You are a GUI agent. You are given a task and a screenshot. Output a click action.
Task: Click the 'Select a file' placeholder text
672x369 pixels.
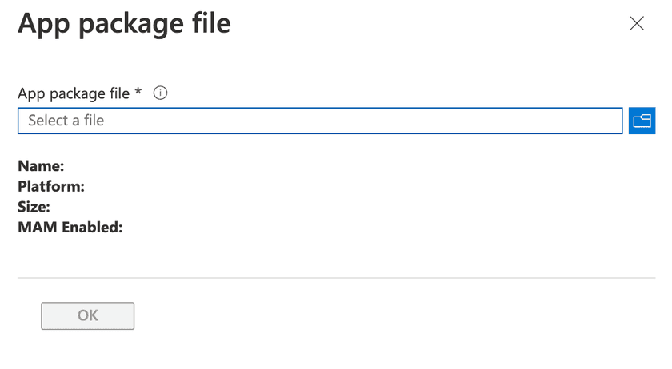66,121
